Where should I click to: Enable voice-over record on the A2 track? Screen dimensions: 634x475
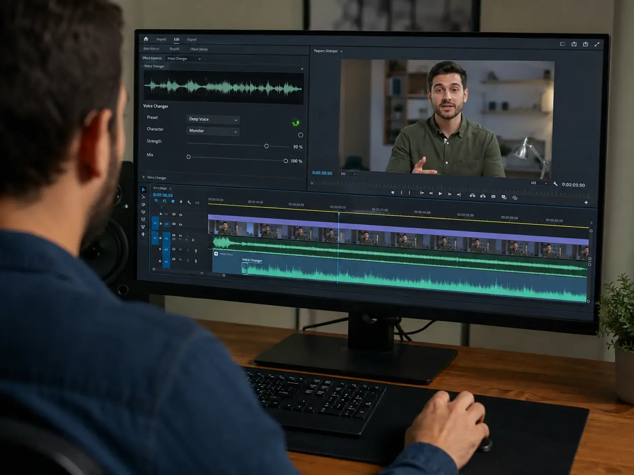point(196,251)
